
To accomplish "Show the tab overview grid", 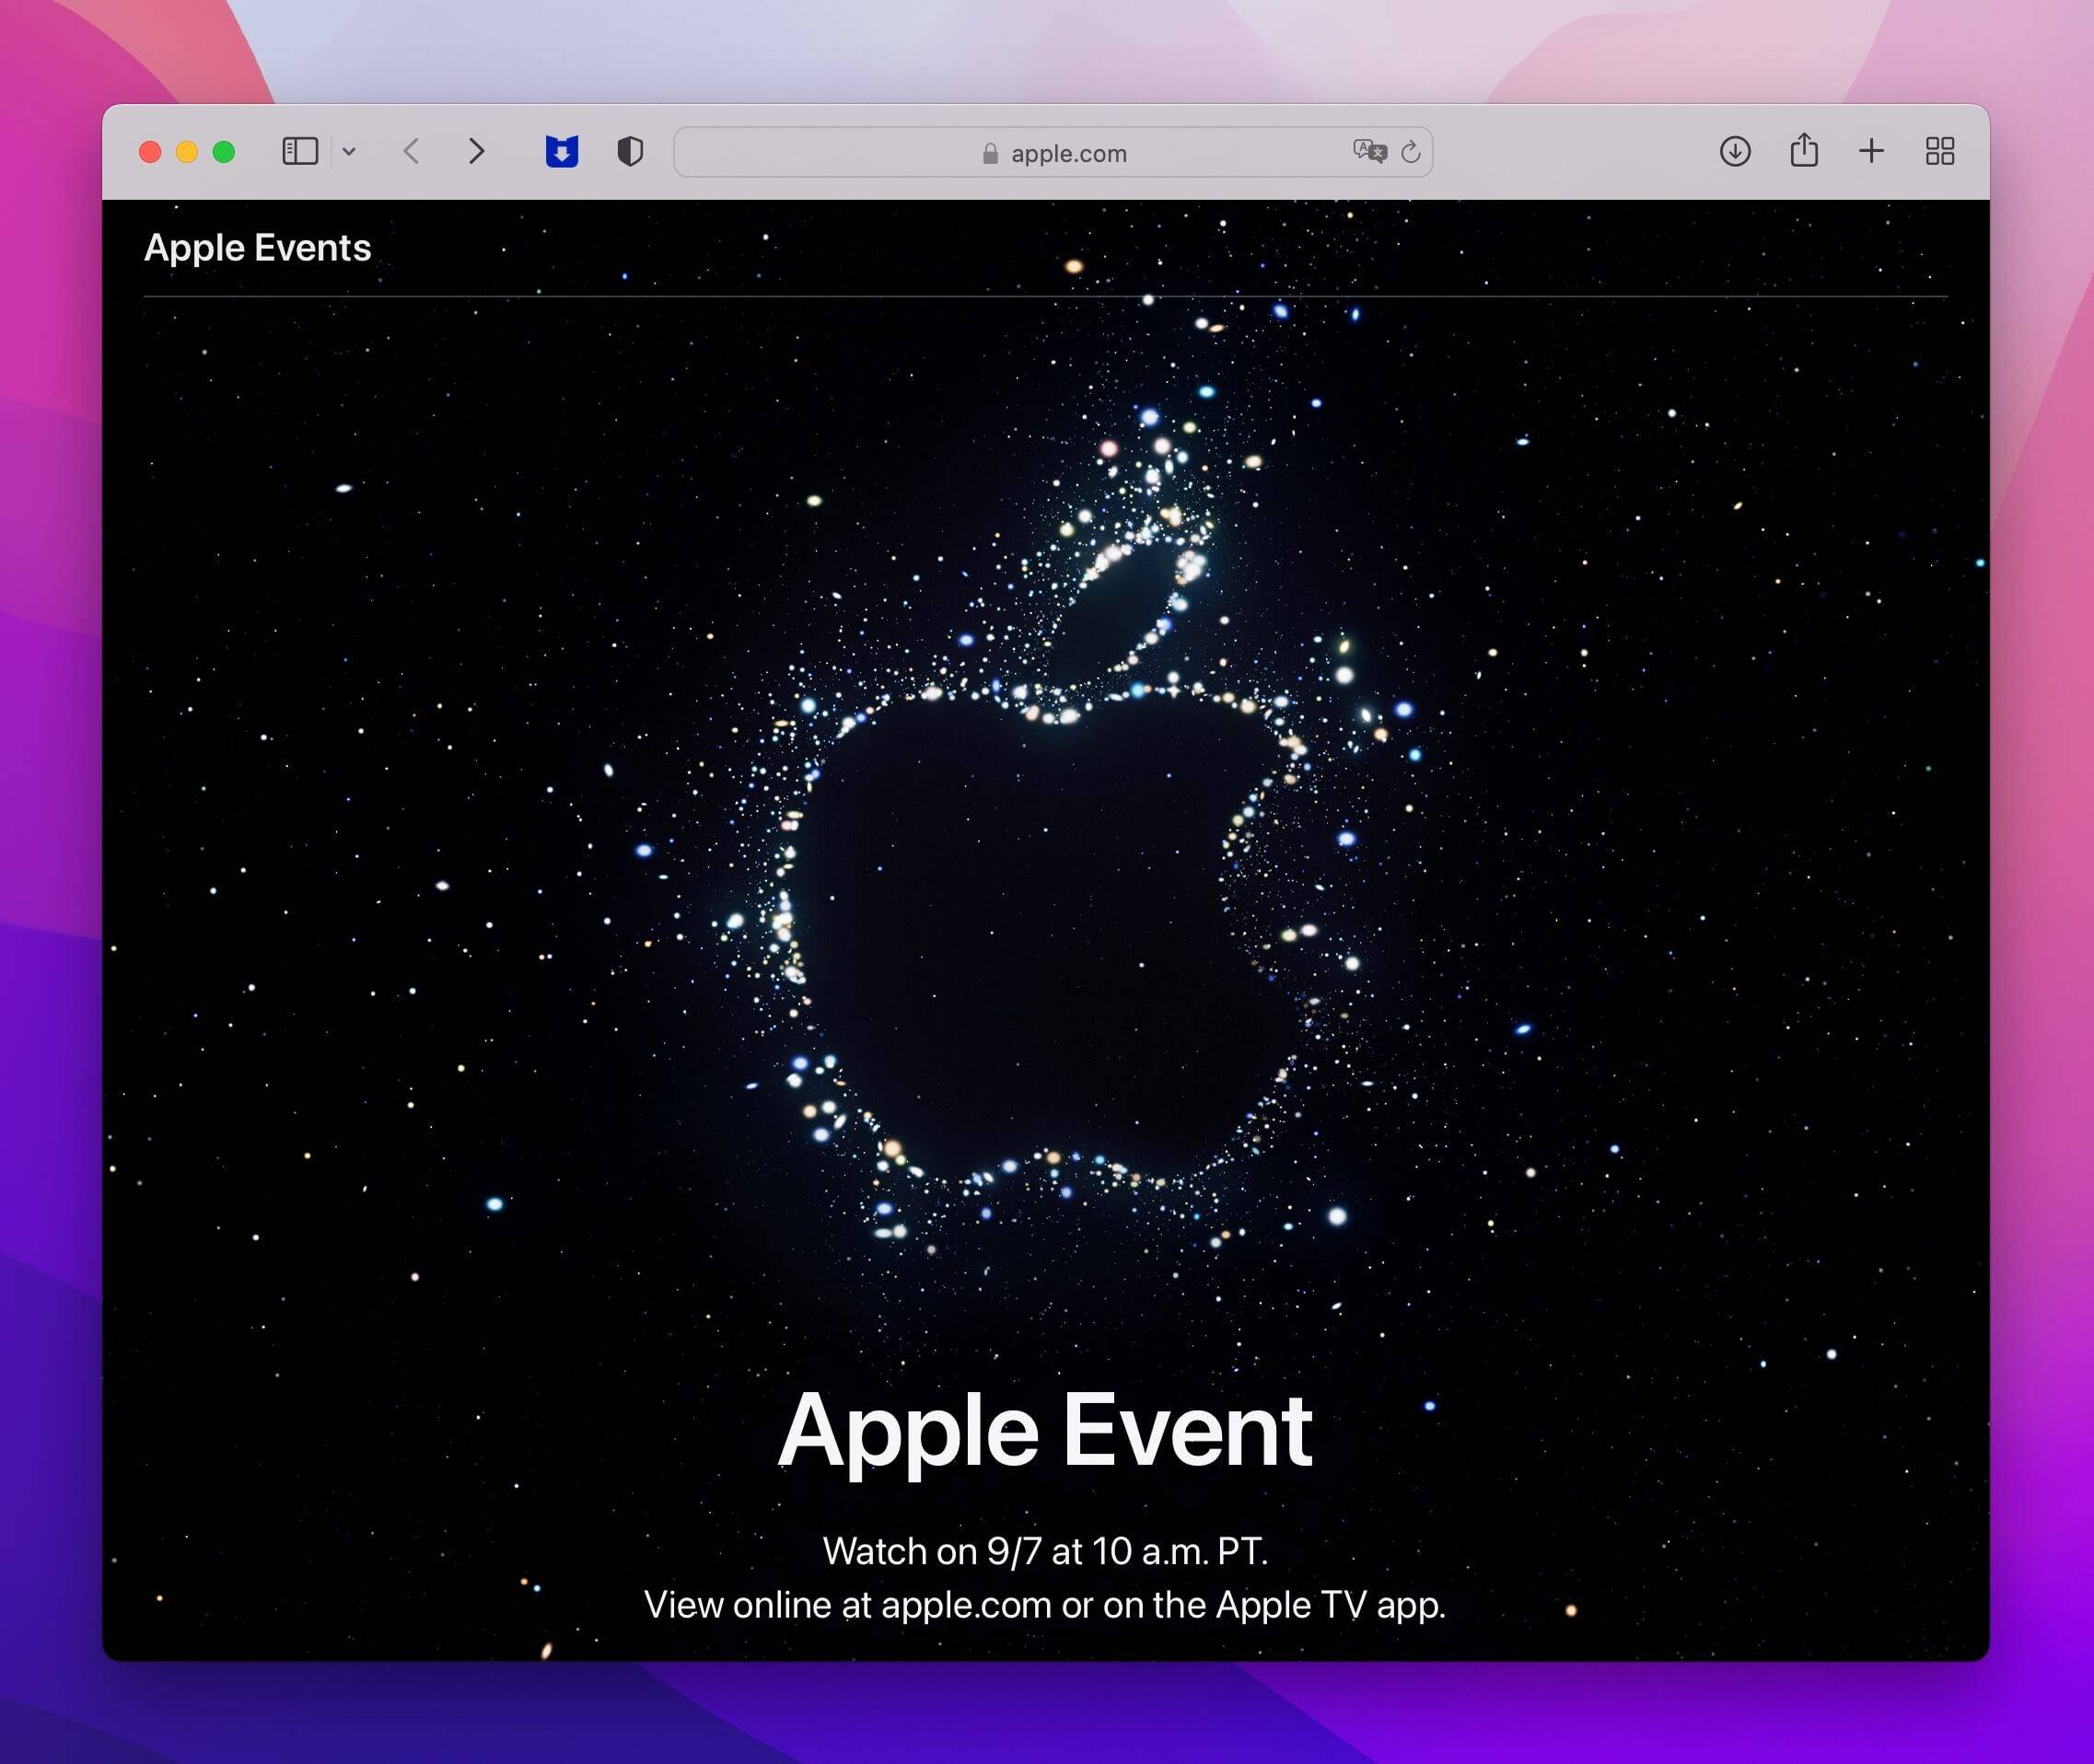I will [1940, 152].
